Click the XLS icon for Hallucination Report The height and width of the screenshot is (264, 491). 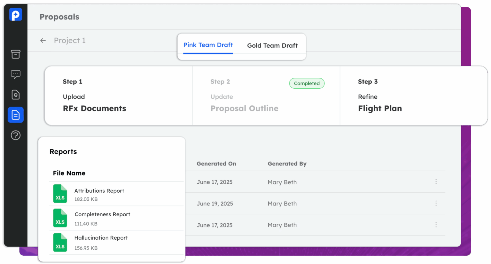point(60,243)
